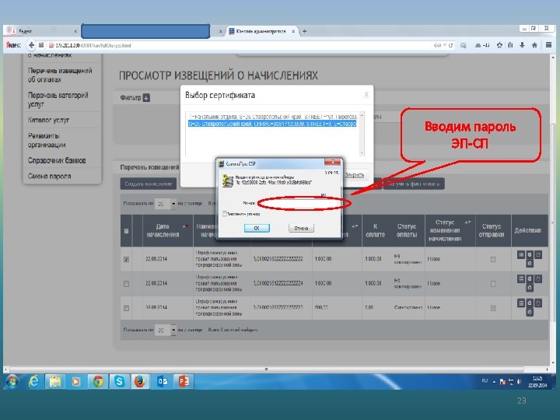Open Chrome from taskbar
The height and width of the screenshot is (420, 560).
coord(98,382)
